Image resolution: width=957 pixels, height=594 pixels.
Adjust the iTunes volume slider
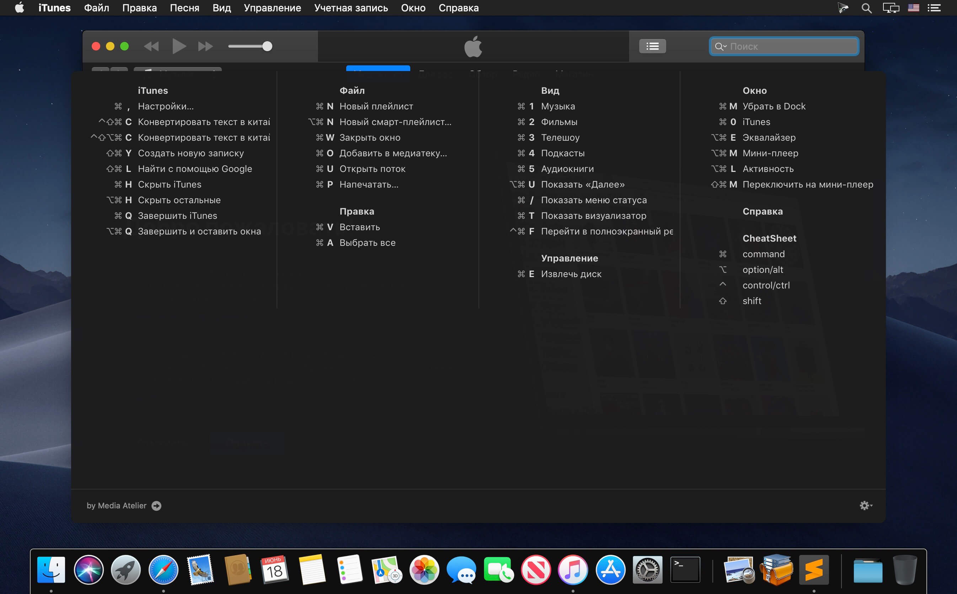pyautogui.click(x=250, y=46)
